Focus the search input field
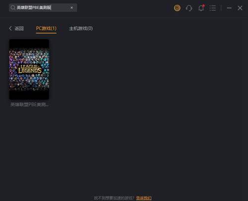 (43, 7)
